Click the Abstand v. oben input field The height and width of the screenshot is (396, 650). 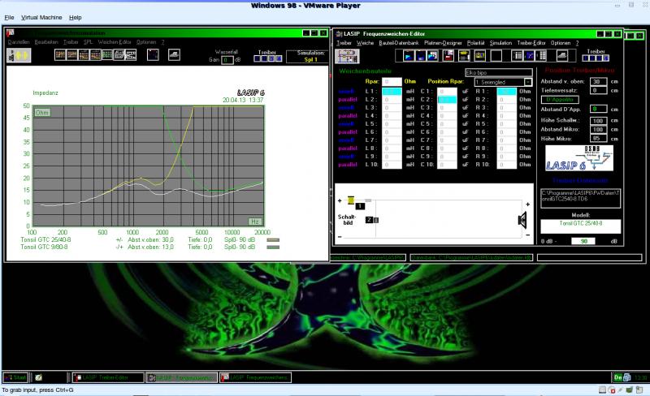click(597, 81)
